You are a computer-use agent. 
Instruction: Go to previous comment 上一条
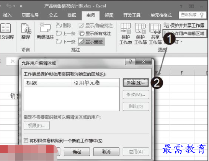[66, 33]
